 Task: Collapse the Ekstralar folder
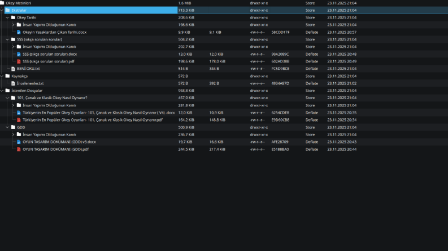coord(2,10)
